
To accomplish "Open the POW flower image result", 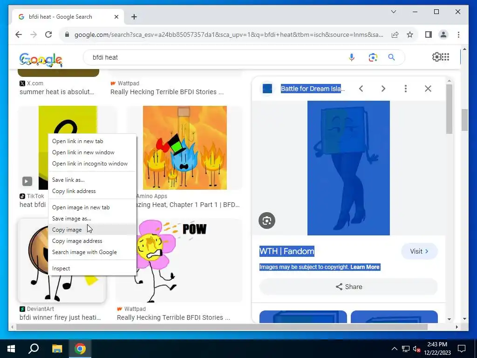I will click(x=179, y=260).
